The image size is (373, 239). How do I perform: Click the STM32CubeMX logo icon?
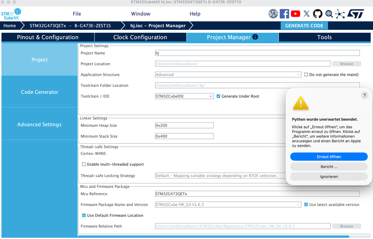[11, 14]
